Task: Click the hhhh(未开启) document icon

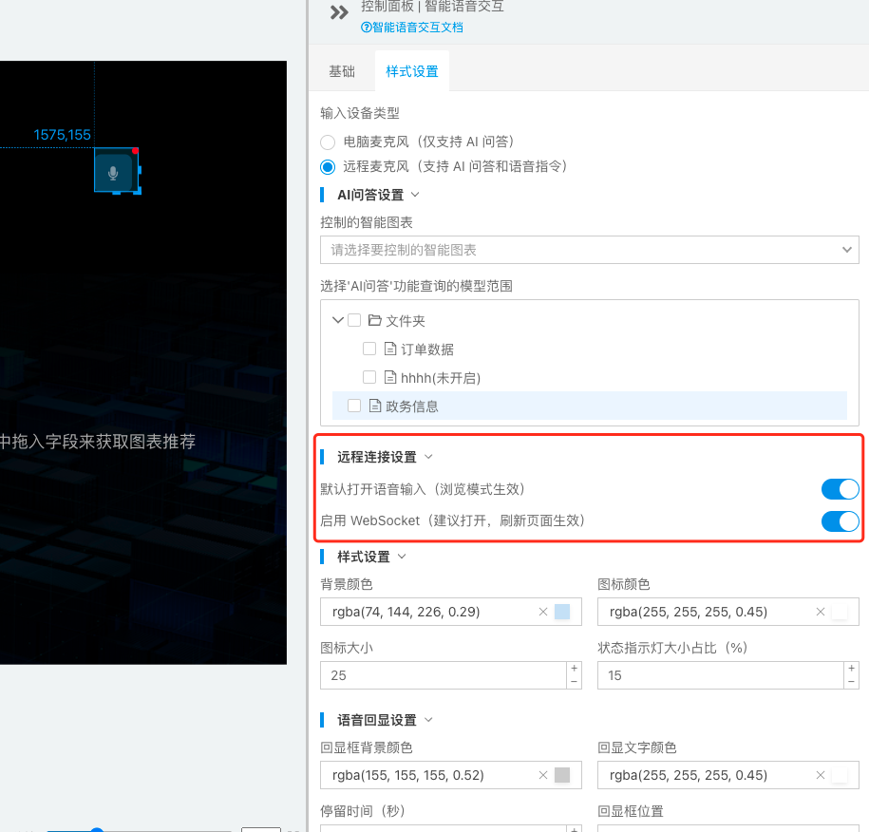Action: coord(390,377)
